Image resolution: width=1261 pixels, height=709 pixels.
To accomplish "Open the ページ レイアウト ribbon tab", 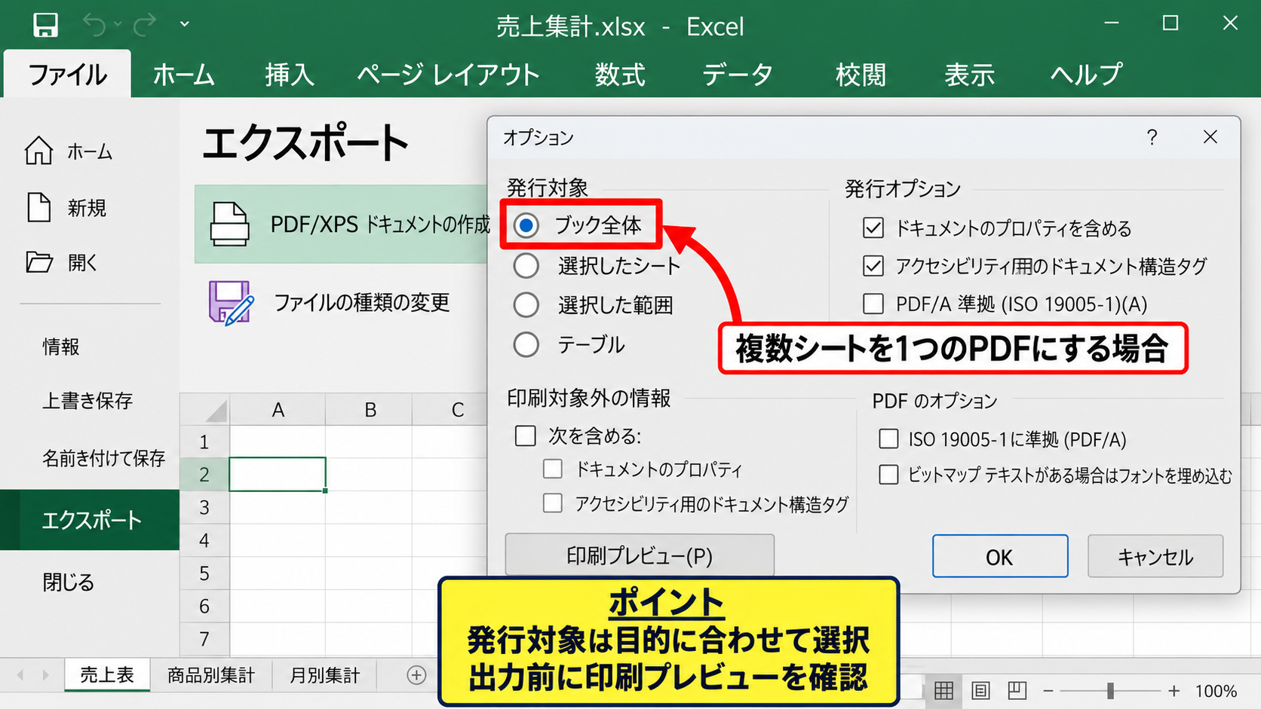I will pyautogui.click(x=448, y=75).
